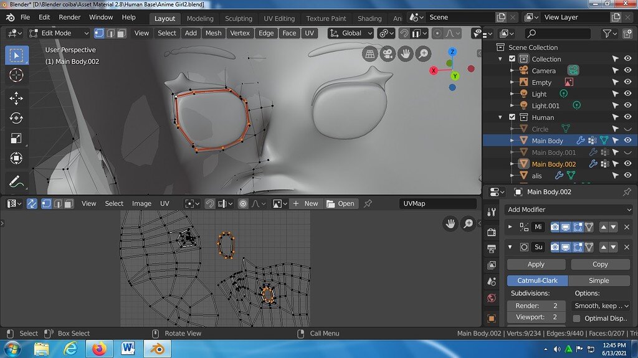Hide the Light.001 object in viewport
The image size is (638, 358).
tap(628, 105)
